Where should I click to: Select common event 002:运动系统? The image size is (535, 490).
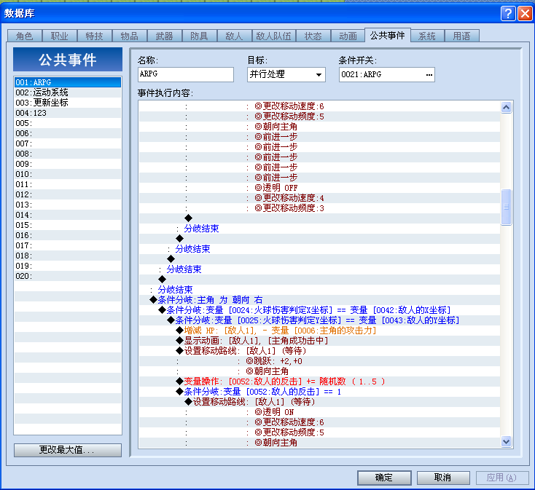[68, 92]
